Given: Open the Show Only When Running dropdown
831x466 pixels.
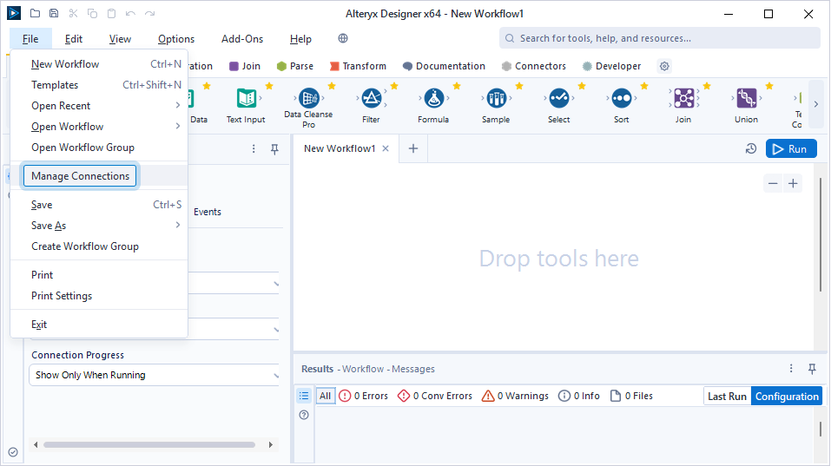Looking at the screenshot, I should (x=155, y=375).
